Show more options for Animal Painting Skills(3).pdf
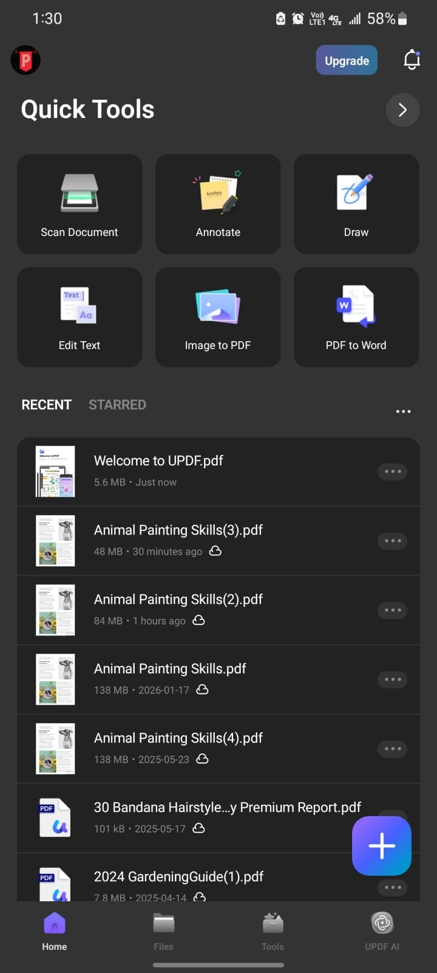The height and width of the screenshot is (973, 437). coord(392,541)
